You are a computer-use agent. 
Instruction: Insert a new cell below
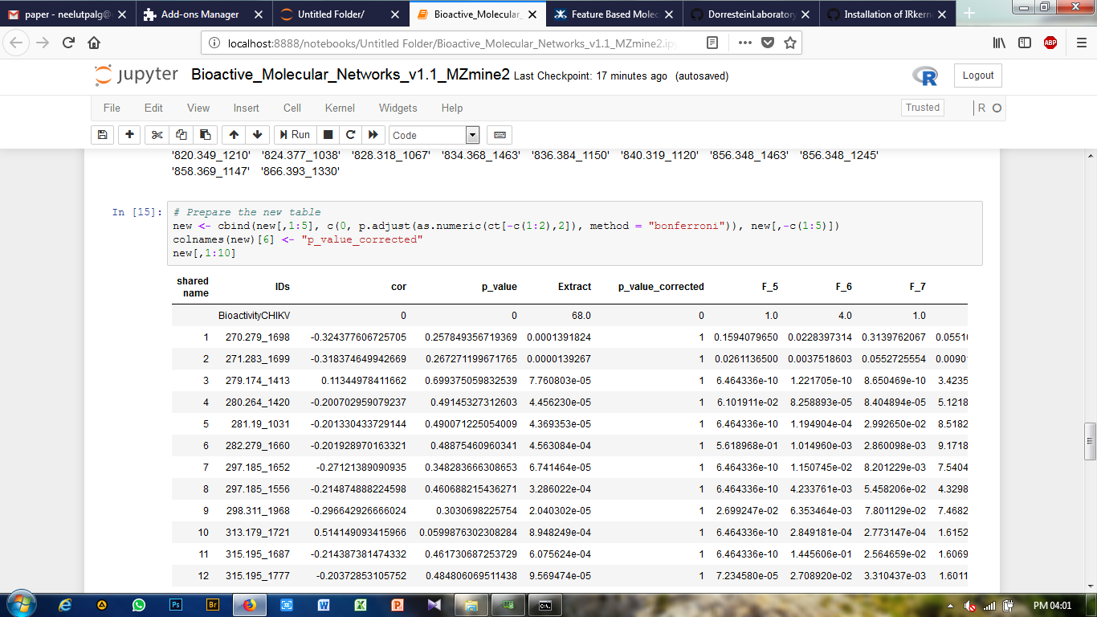click(129, 134)
